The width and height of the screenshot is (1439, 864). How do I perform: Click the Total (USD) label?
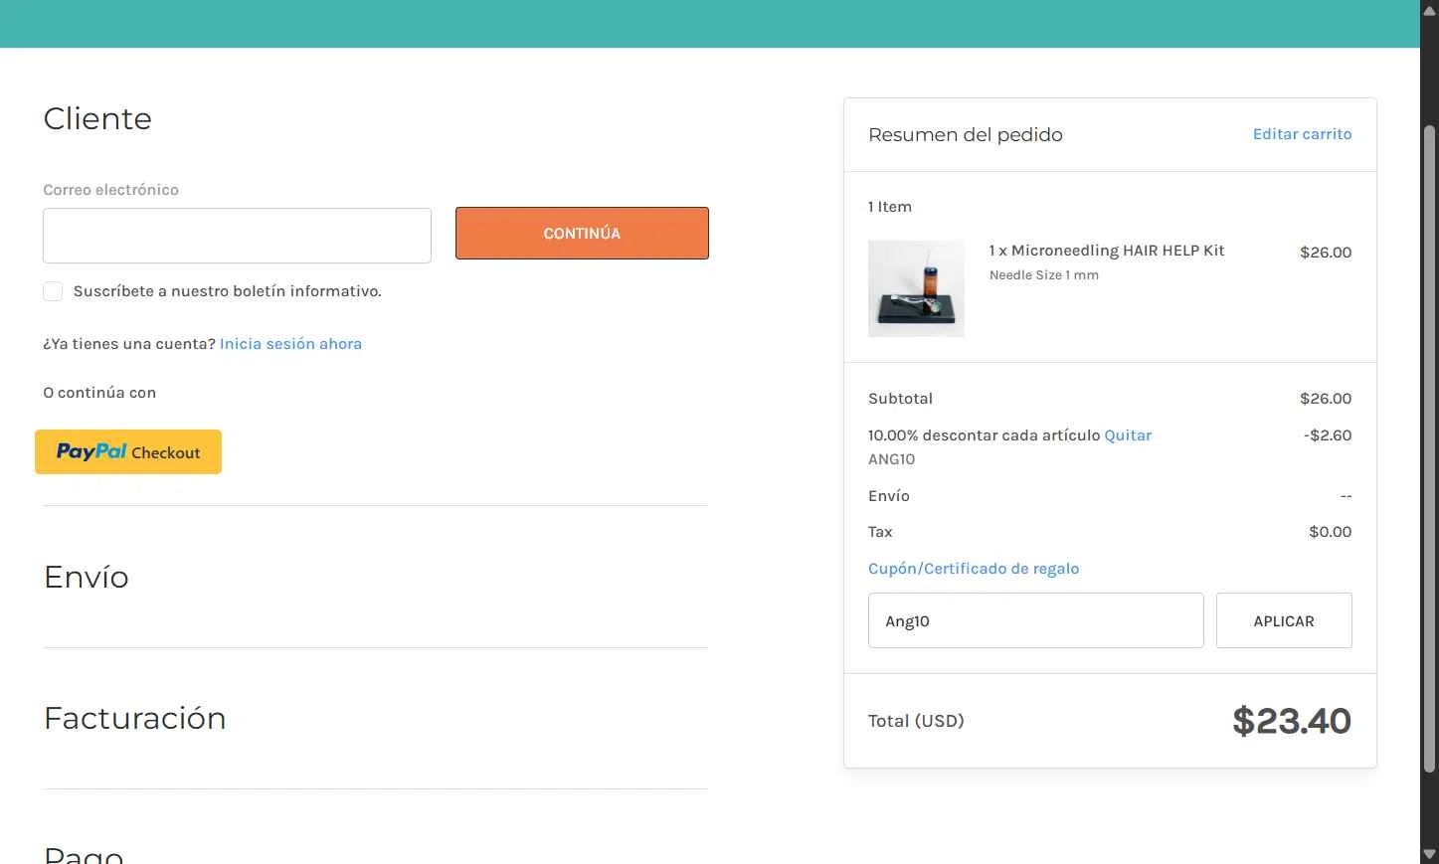coord(916,721)
